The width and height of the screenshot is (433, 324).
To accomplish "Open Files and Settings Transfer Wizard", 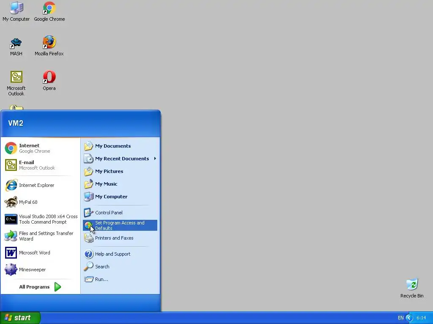I will 40,236.
